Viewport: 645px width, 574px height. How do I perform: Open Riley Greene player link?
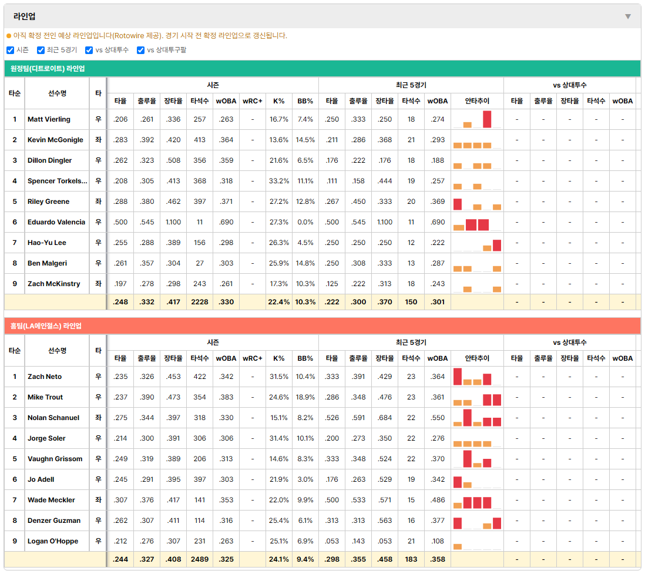pos(49,202)
